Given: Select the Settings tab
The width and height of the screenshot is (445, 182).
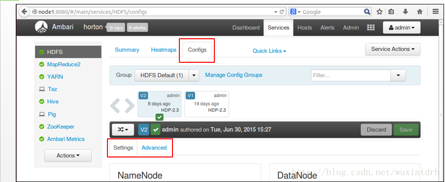Looking at the screenshot, I should point(123,148).
